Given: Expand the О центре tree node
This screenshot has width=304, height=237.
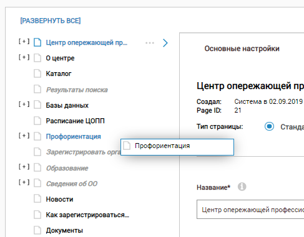Looking at the screenshot, I should click(x=24, y=57).
